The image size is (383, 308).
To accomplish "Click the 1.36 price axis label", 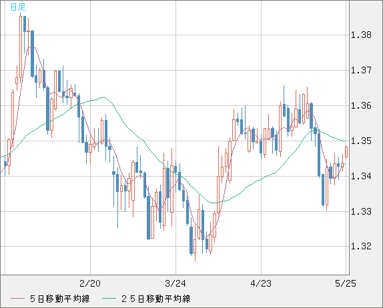I will pyautogui.click(x=361, y=106).
